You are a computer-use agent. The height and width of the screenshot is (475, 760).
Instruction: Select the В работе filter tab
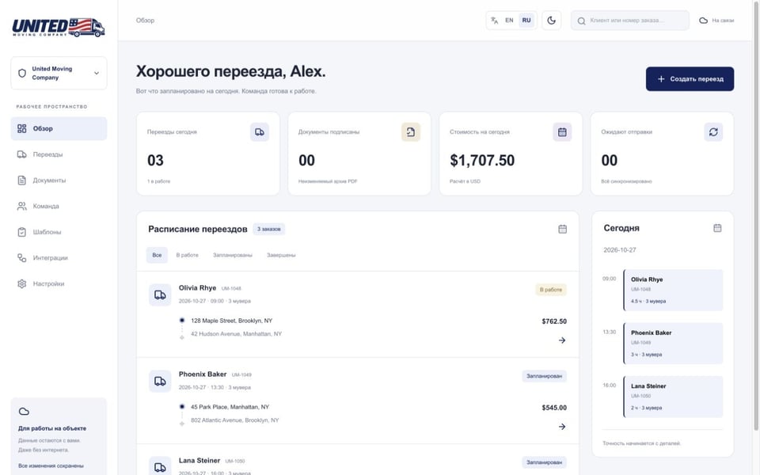(x=187, y=255)
